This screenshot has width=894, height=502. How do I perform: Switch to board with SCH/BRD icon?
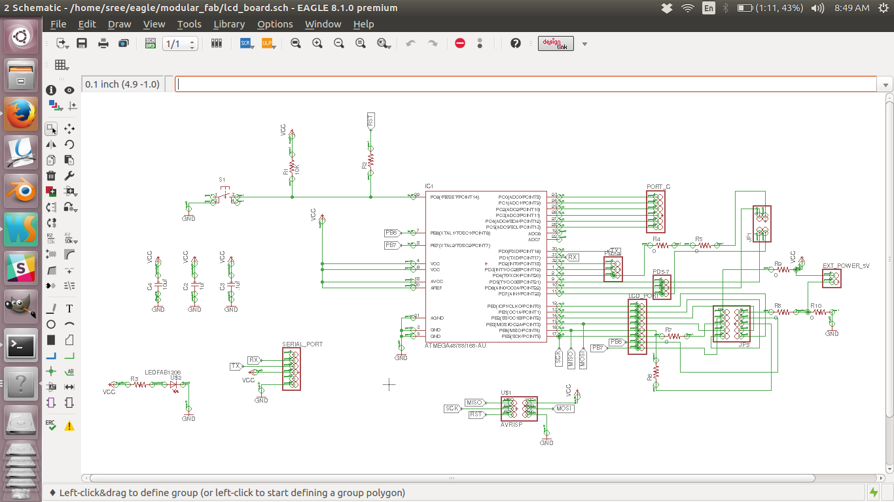pos(151,43)
